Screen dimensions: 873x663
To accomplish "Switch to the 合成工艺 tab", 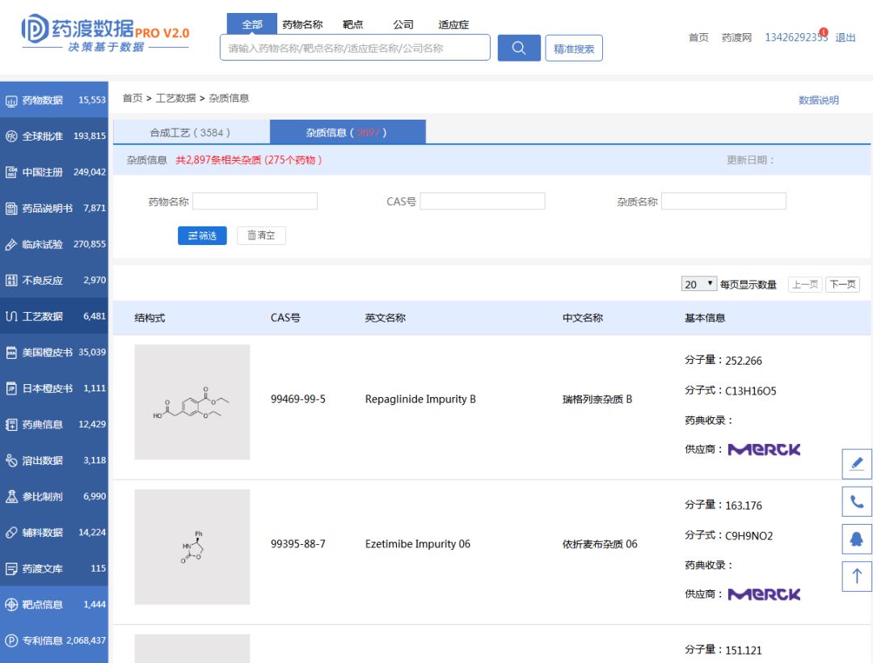I will click(191, 133).
